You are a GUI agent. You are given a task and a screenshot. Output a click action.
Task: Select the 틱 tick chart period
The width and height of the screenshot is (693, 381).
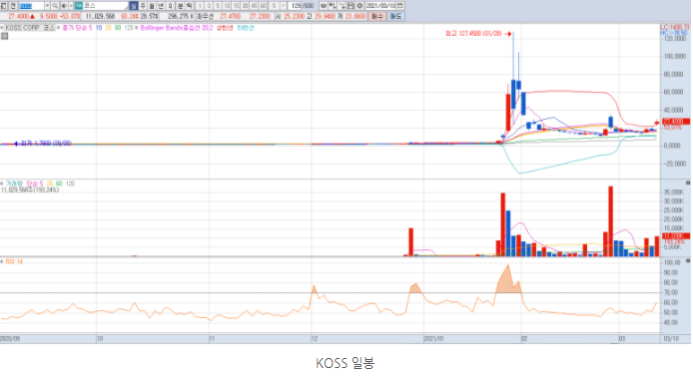coord(189,6)
